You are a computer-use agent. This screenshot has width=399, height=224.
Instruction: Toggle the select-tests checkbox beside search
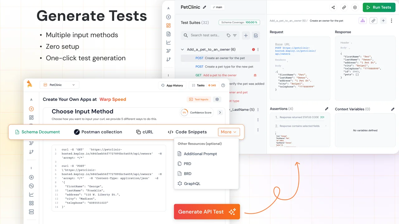256,35
